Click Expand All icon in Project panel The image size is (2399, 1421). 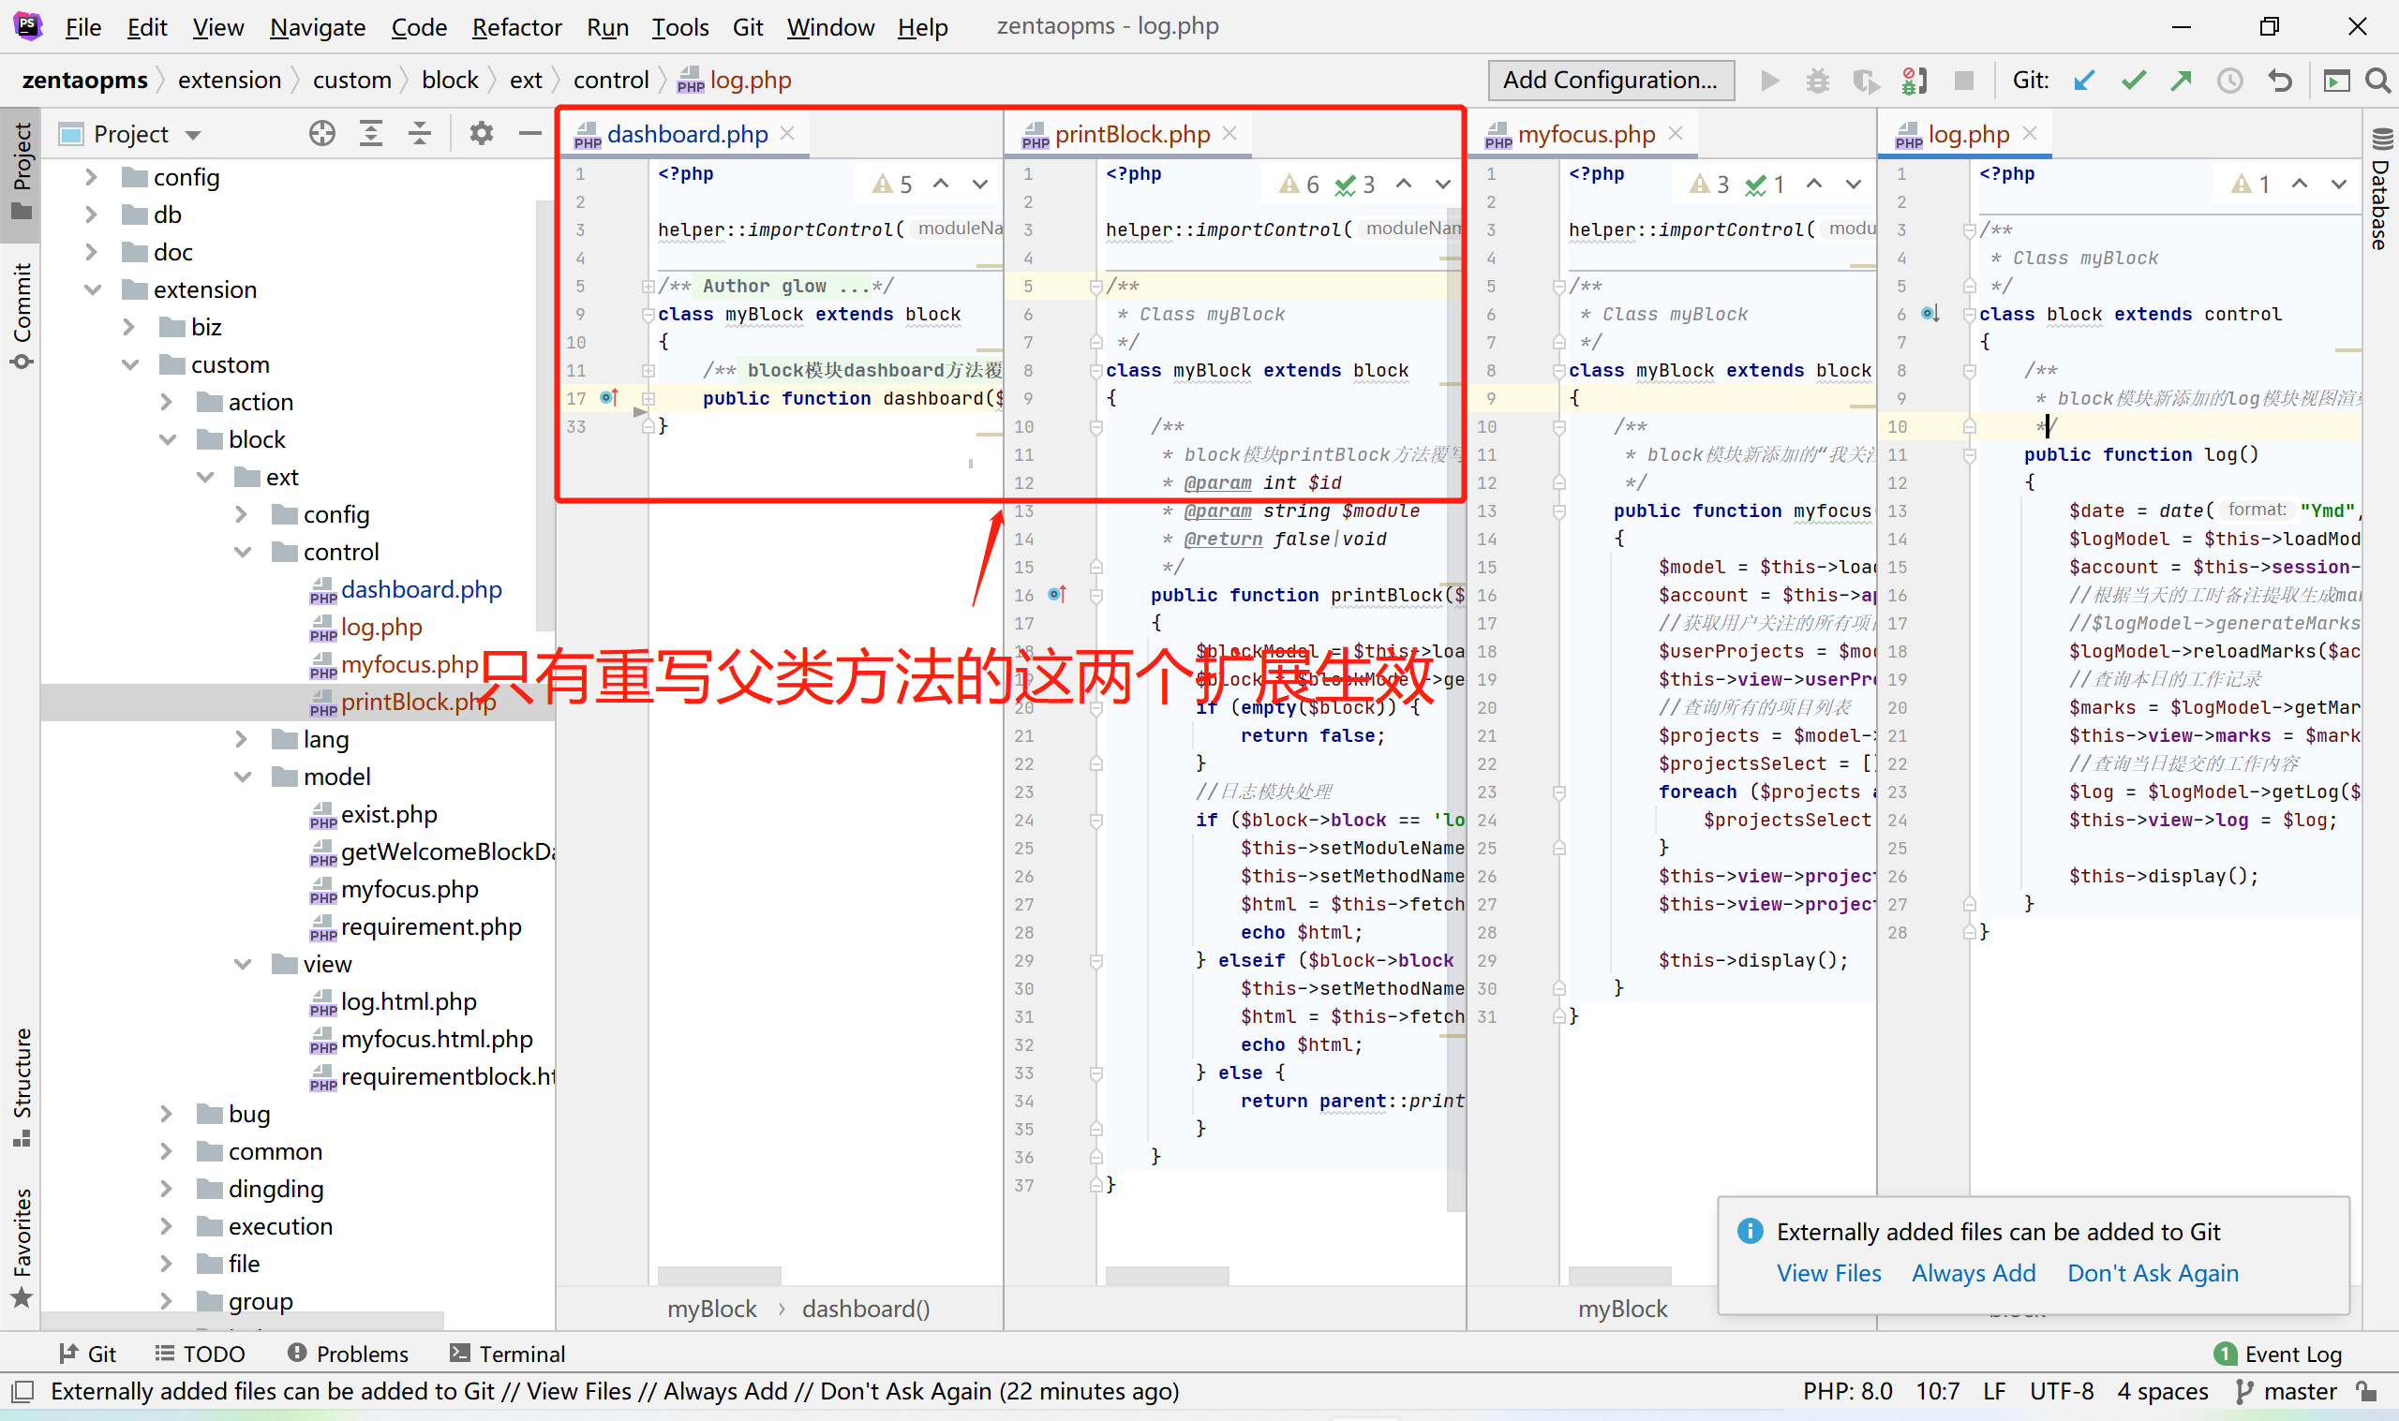click(x=370, y=133)
